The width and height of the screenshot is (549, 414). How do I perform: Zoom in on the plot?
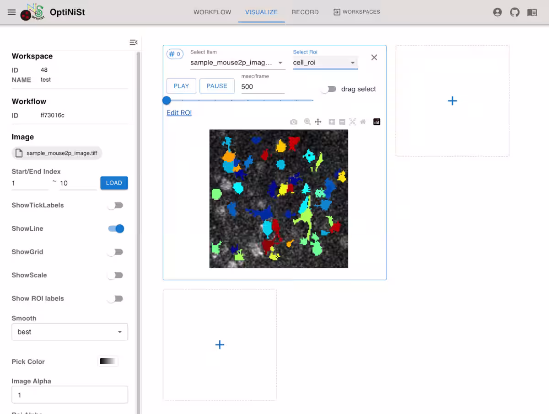(332, 122)
